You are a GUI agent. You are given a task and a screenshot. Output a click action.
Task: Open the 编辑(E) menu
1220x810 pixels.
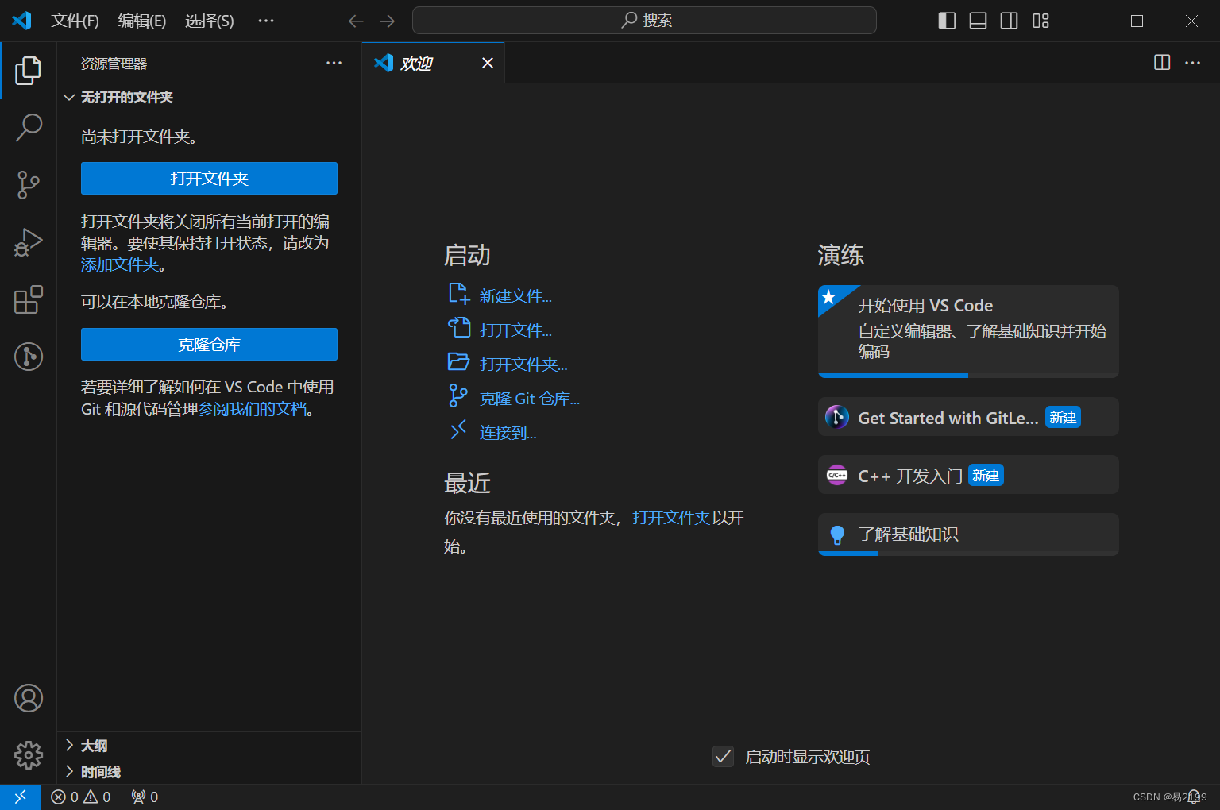coord(142,21)
